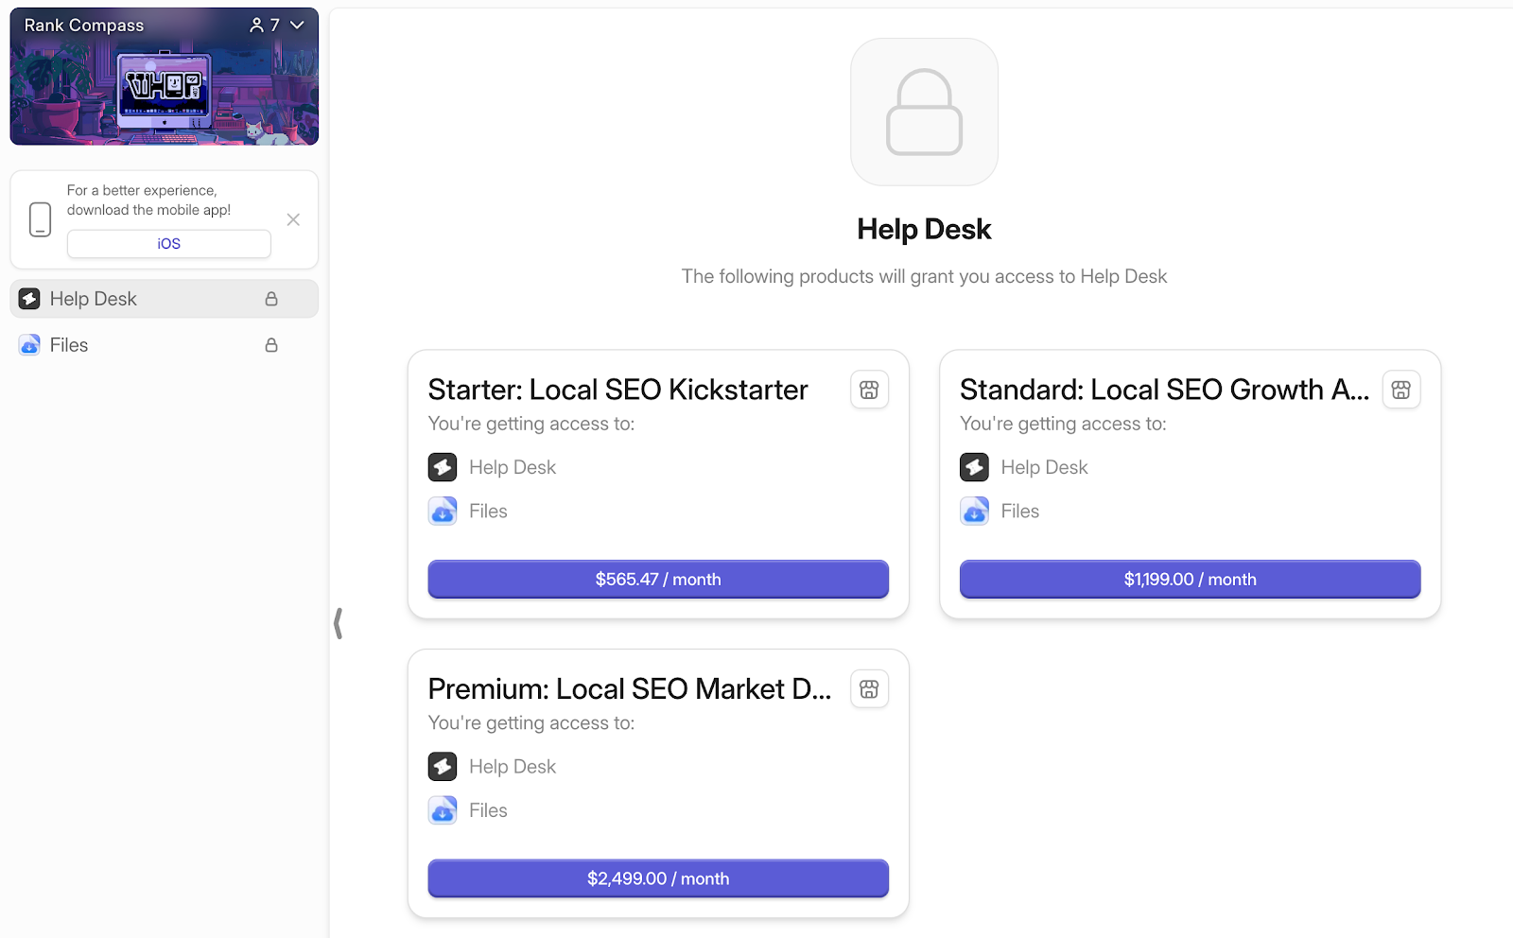Viewport: 1513px width, 938px height.
Task: Click the Starter: Local SEO Kickstarter title
Action: click(618, 390)
